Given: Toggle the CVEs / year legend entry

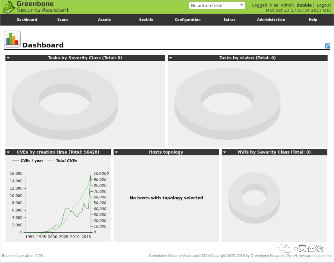Looking at the screenshot, I should point(28,161).
